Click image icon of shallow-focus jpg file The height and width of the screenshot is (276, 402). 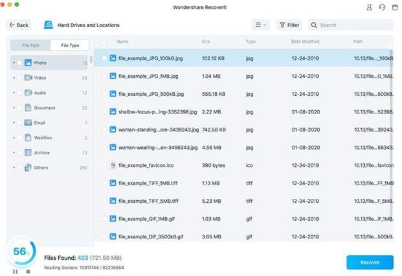[113, 111]
